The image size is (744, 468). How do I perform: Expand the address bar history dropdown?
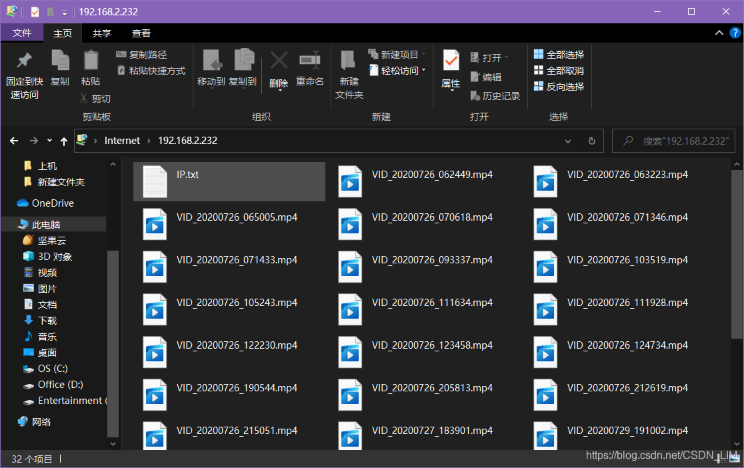pos(568,141)
